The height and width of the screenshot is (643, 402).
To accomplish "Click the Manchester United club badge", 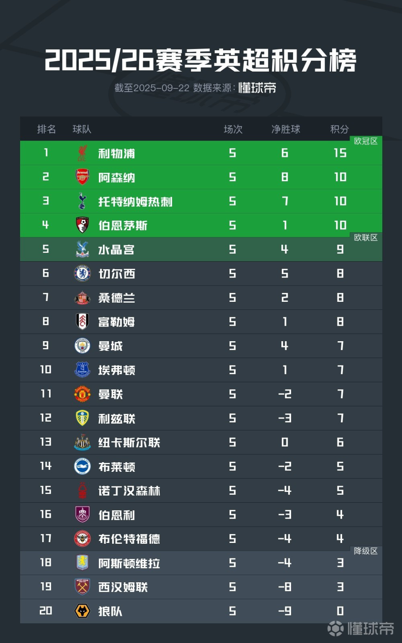I will (82, 394).
